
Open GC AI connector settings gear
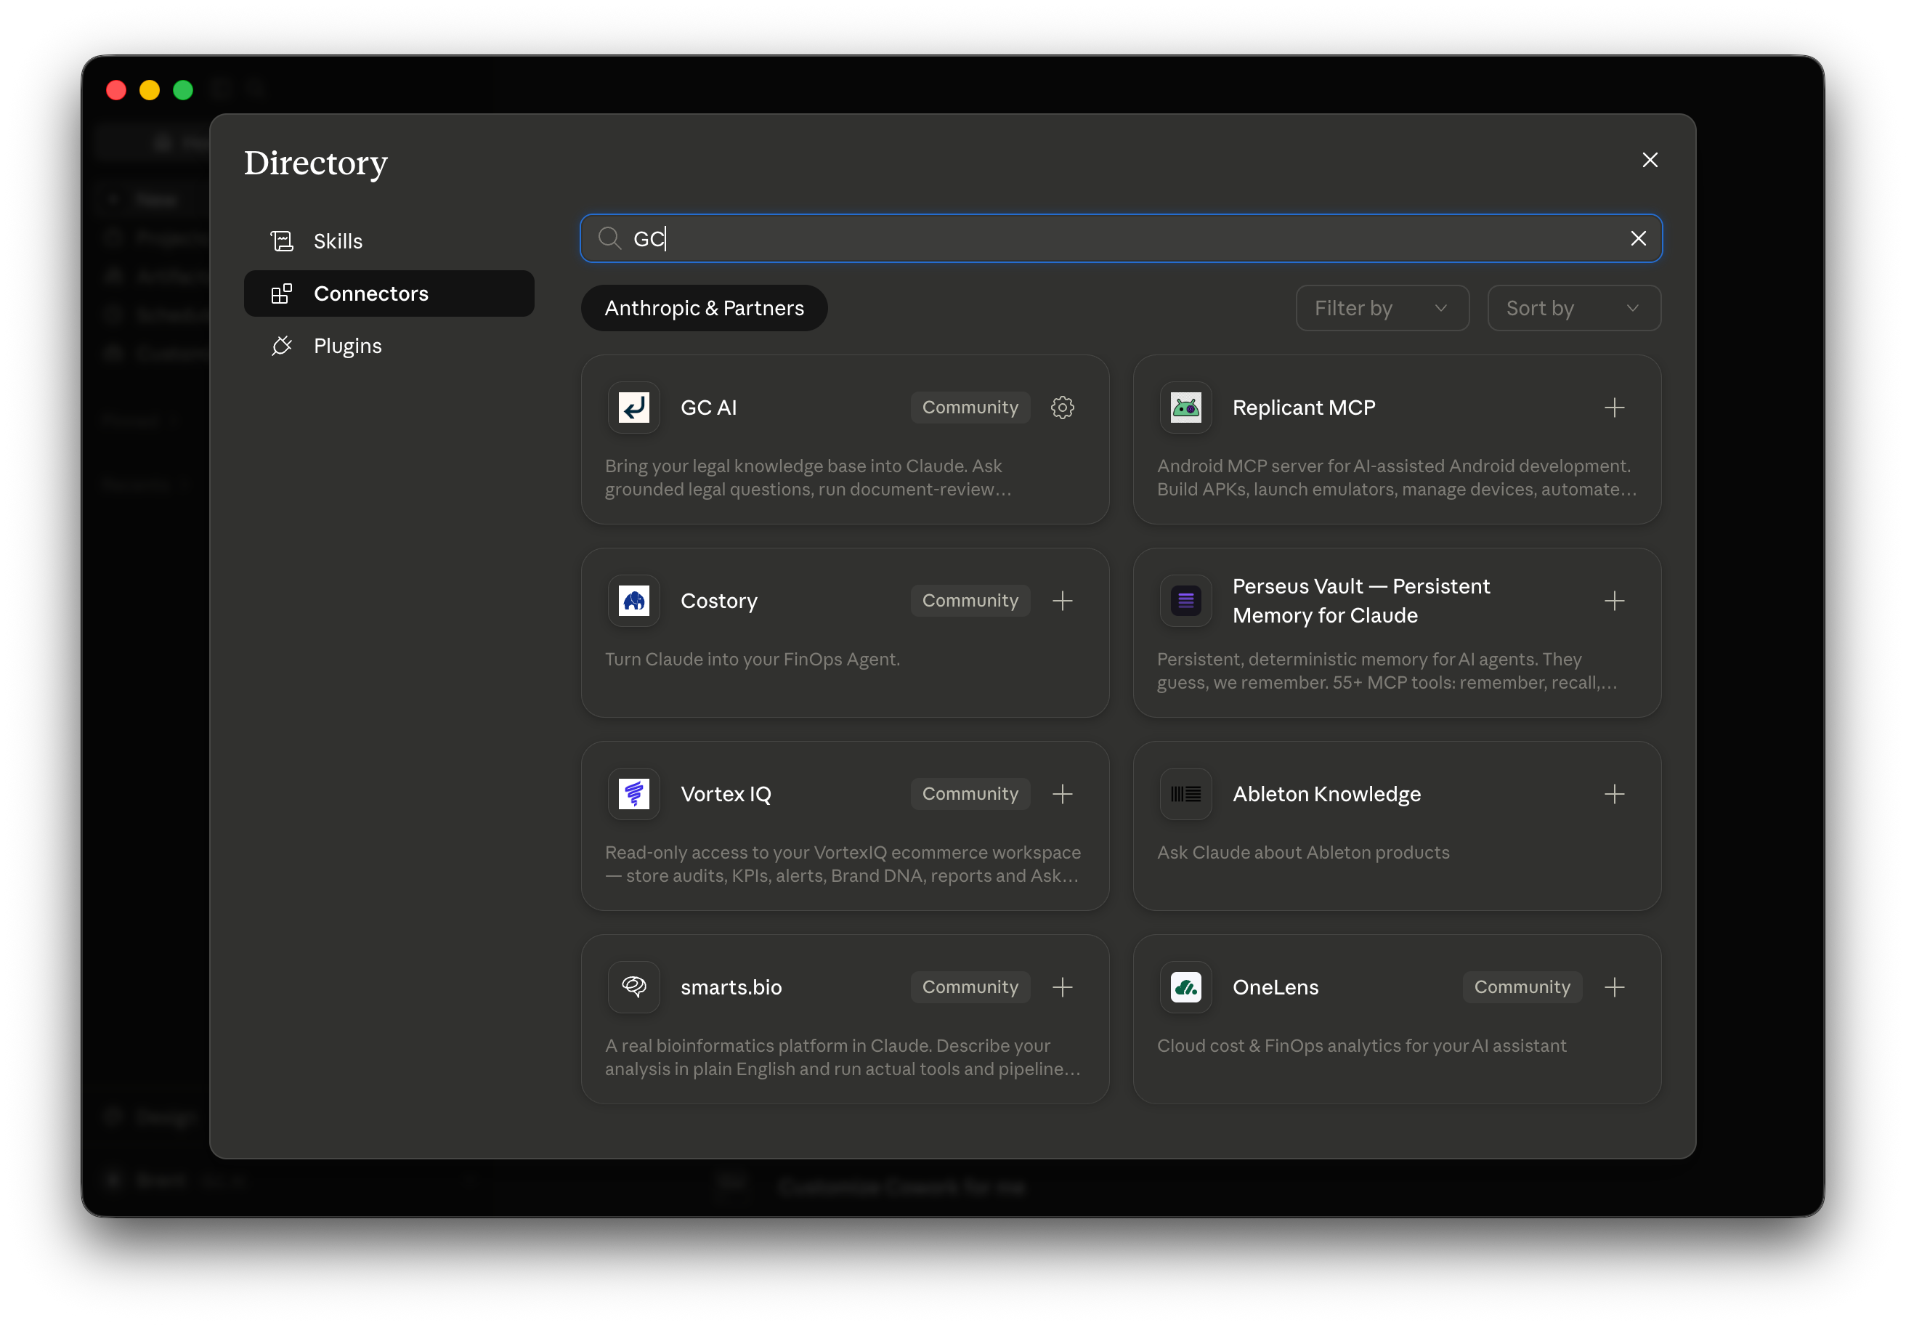[1063, 408]
